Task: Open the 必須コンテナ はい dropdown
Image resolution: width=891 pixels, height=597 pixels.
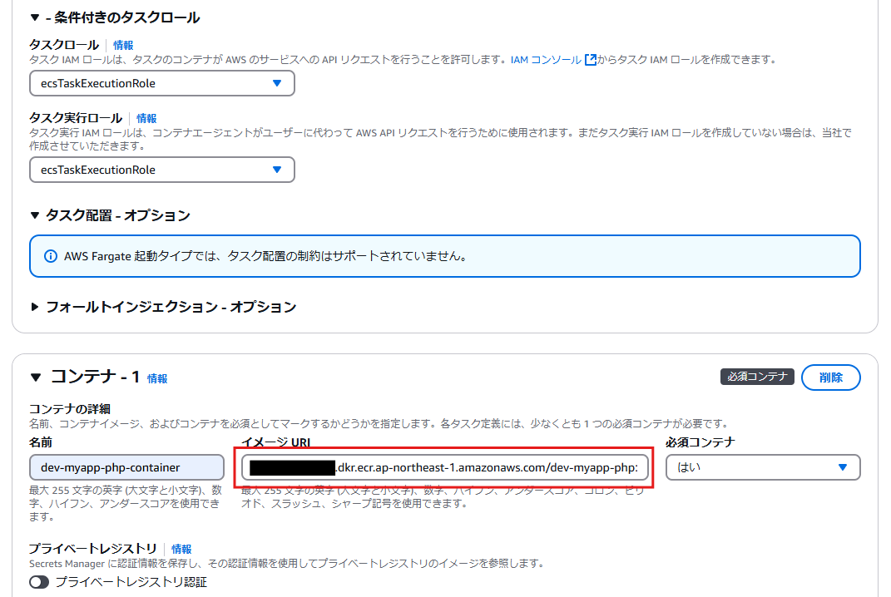Action: [763, 467]
